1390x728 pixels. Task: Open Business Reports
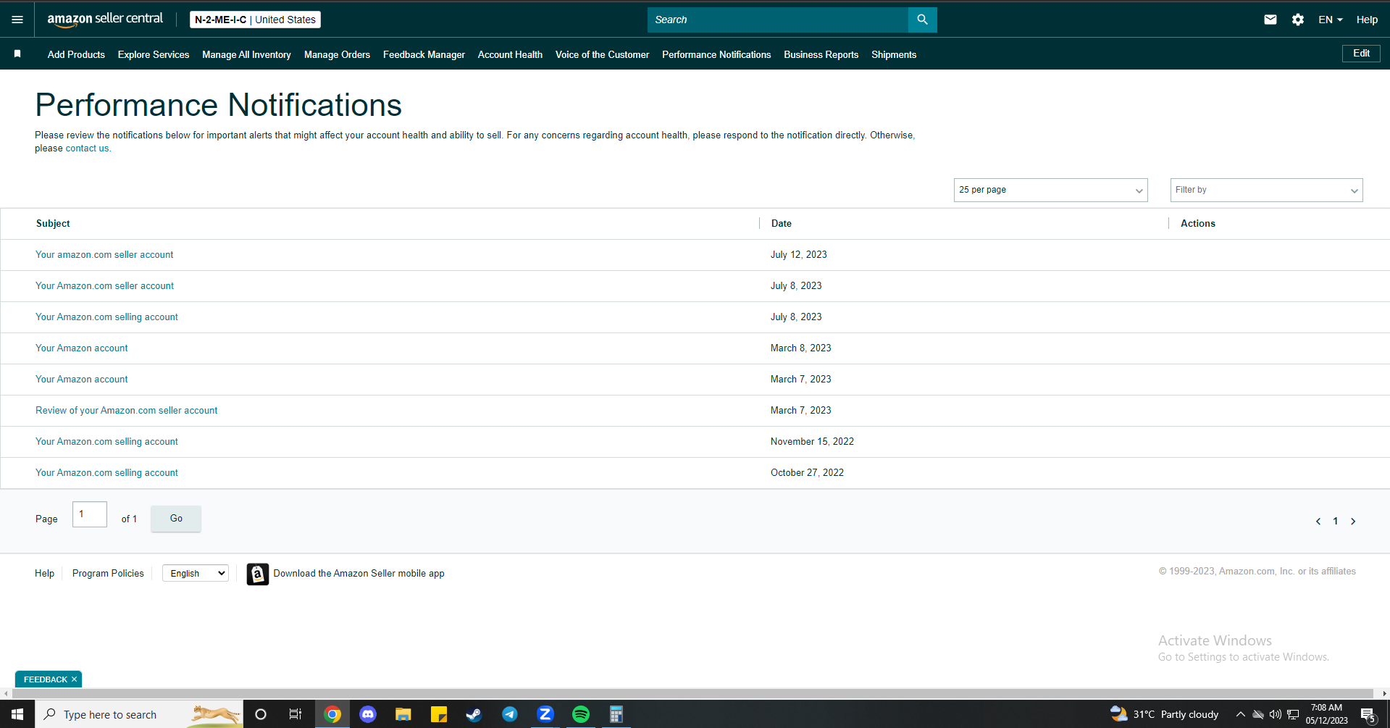(x=821, y=54)
